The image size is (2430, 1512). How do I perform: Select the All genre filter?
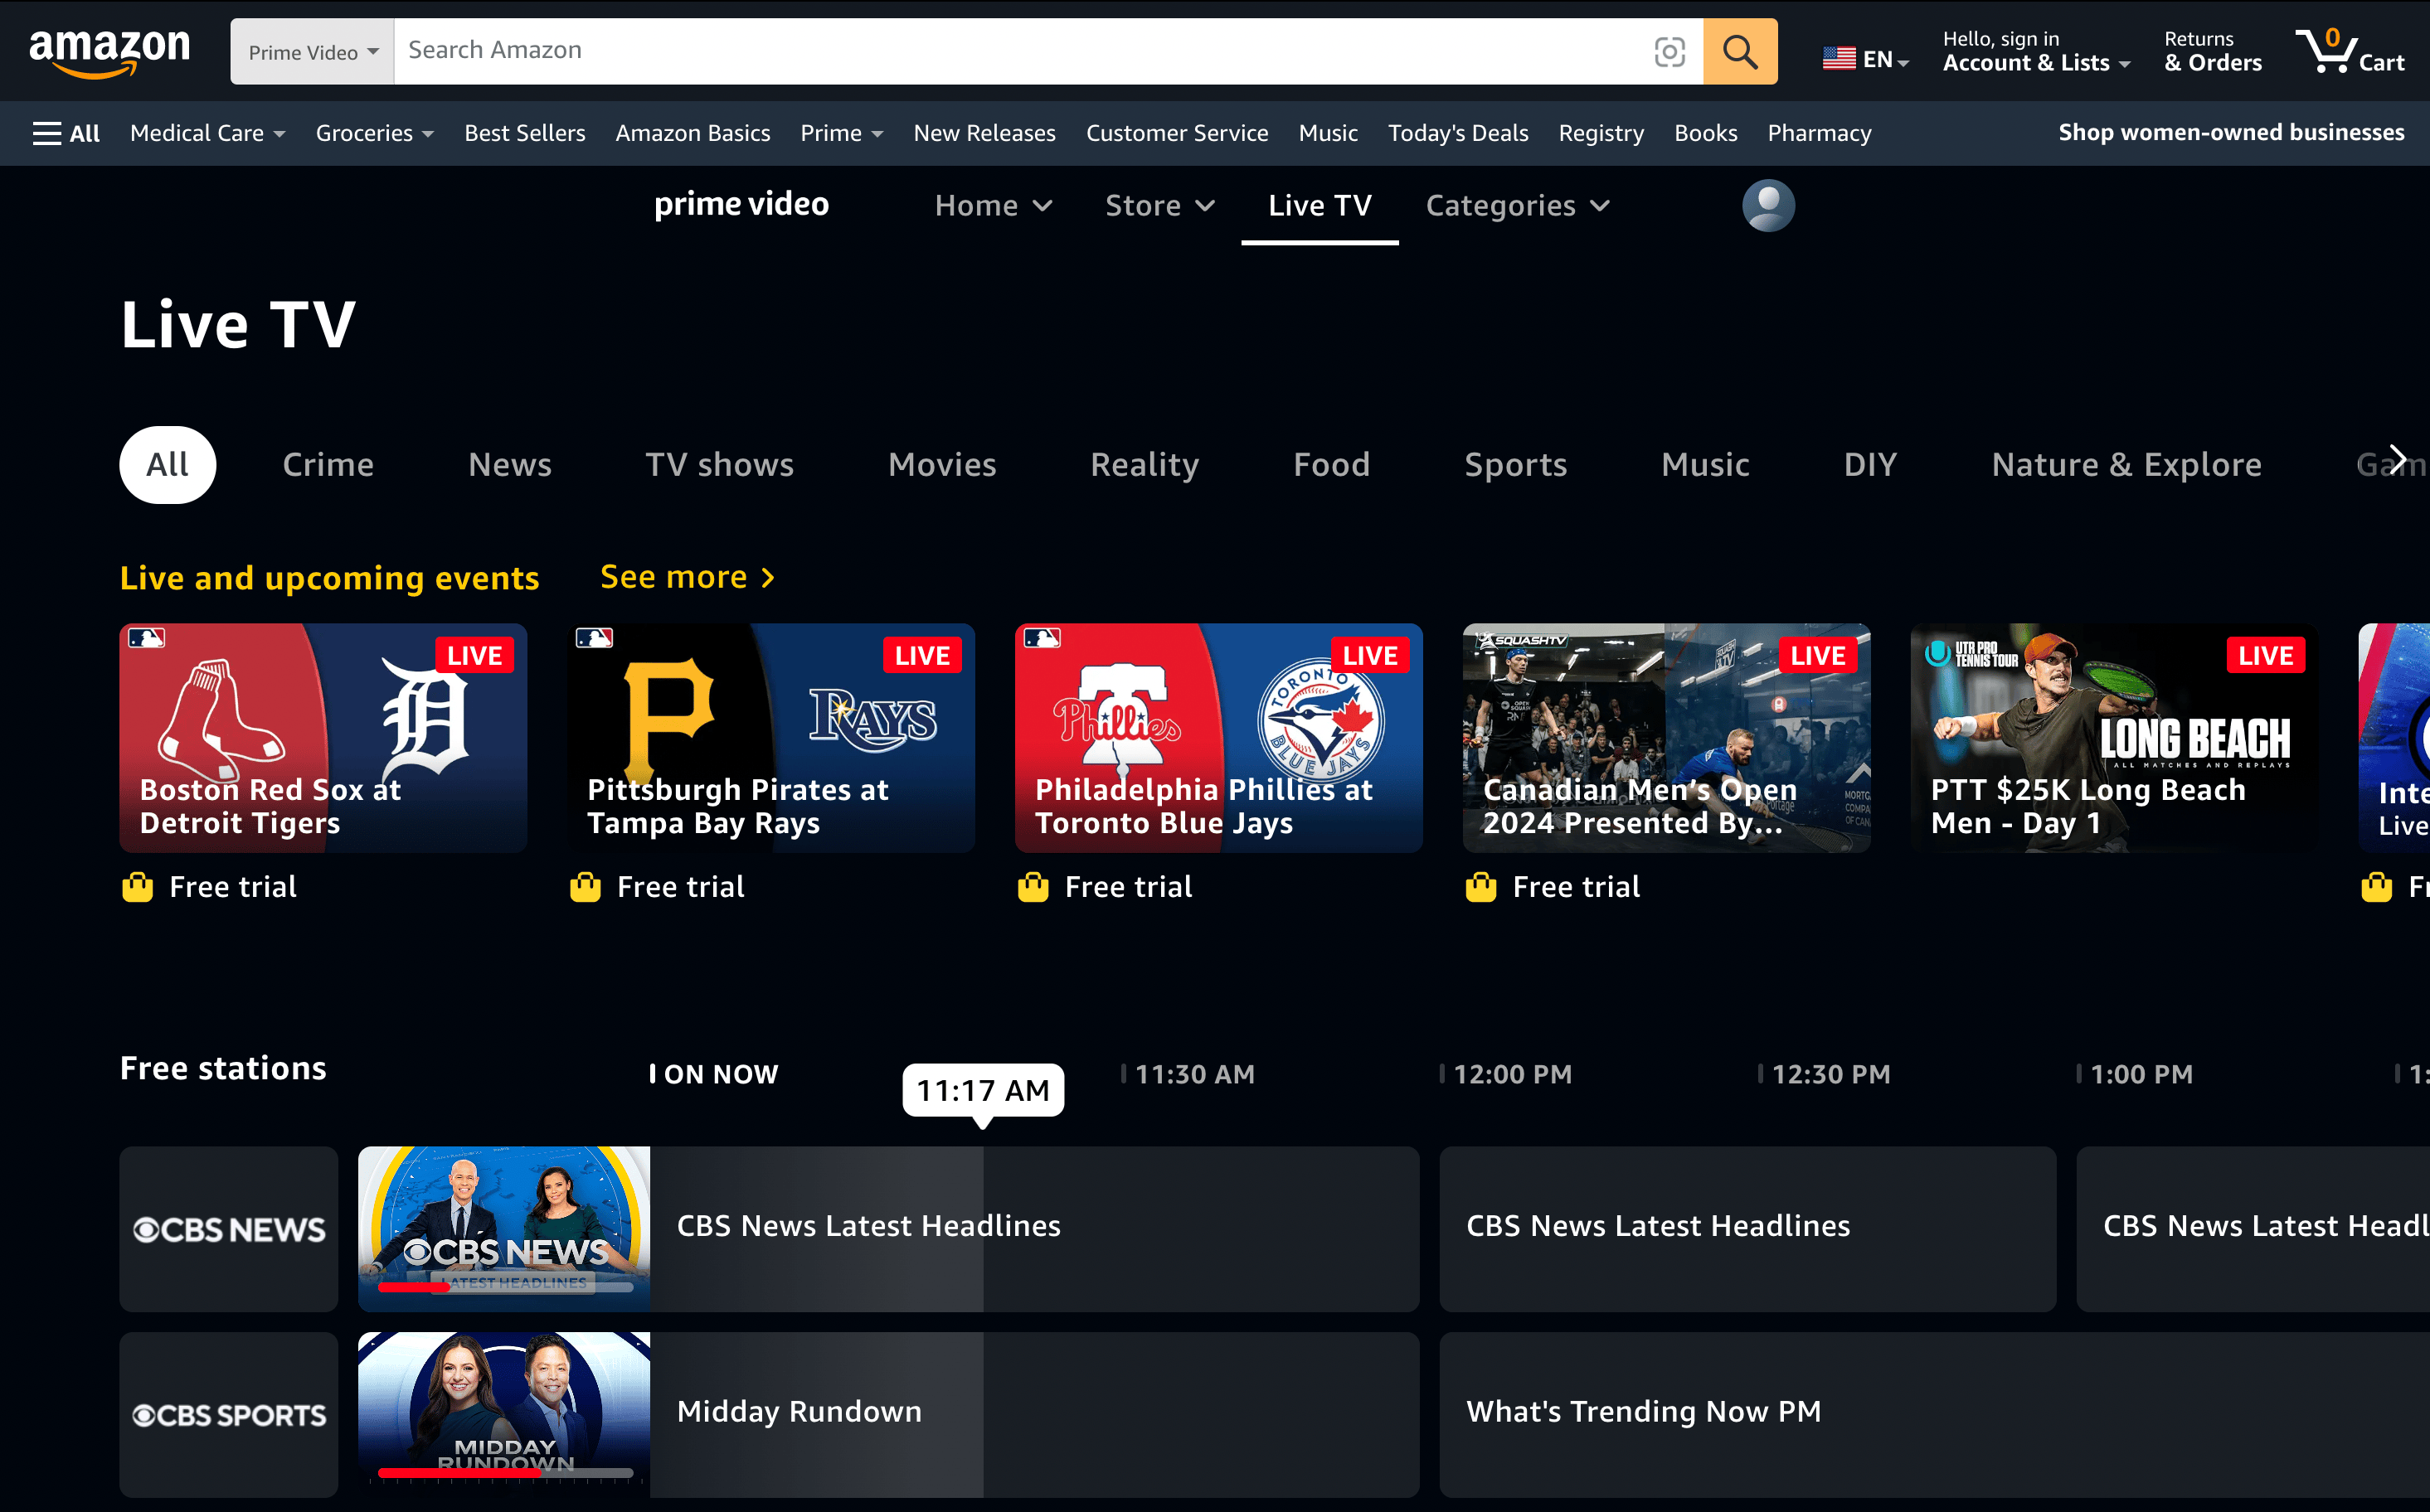click(167, 465)
